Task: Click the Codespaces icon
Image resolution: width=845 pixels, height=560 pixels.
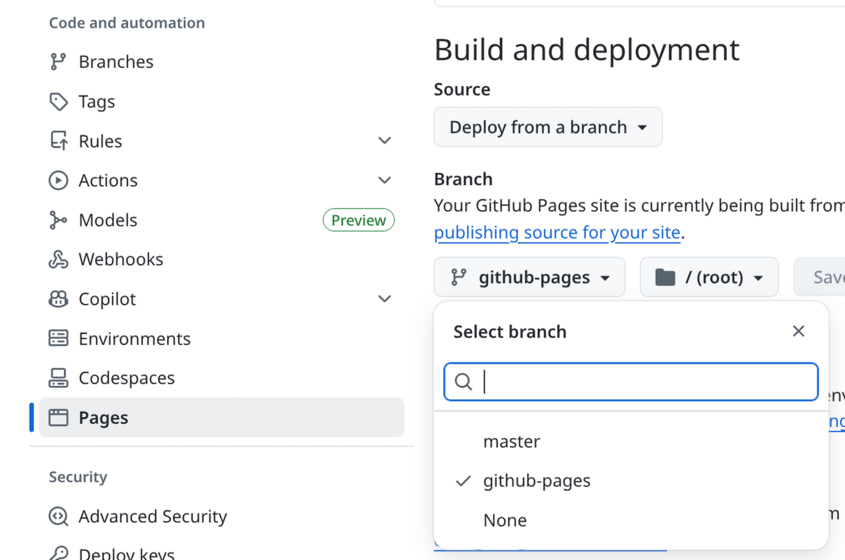Action: click(58, 378)
